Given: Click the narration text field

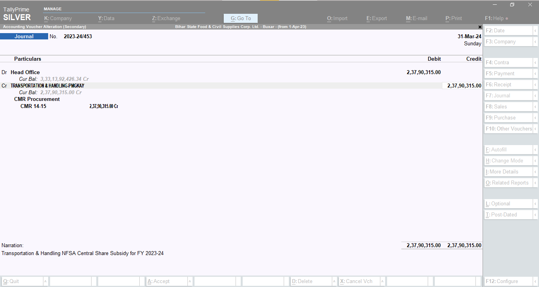Looking at the screenshot, I should [x=82, y=253].
